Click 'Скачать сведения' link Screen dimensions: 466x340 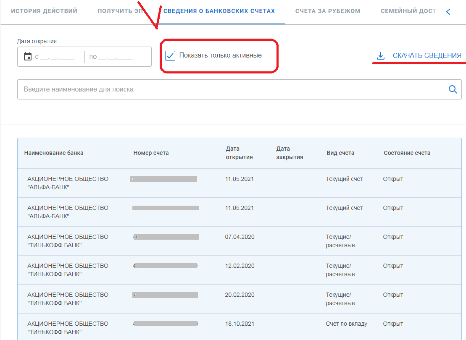coord(427,55)
